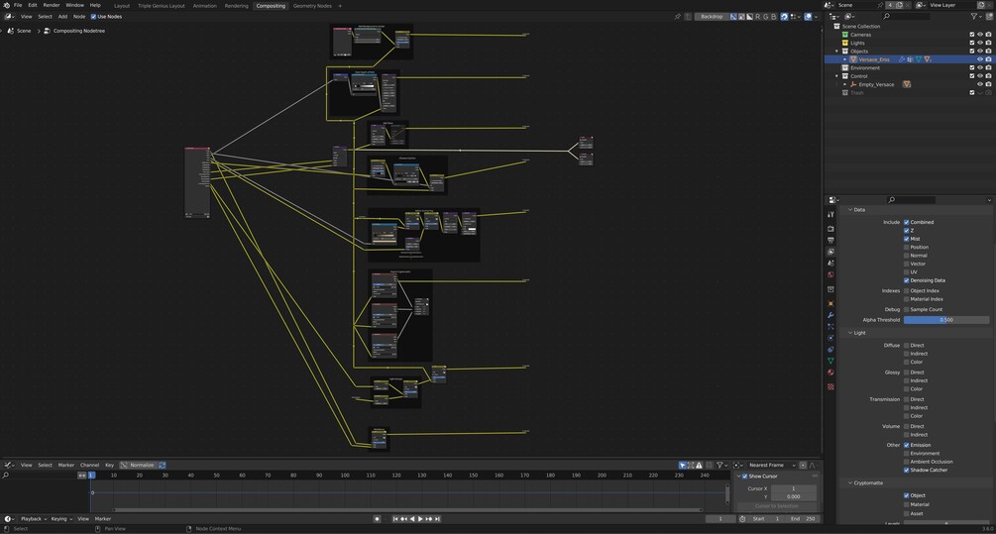Open the Object Data properties tab
Viewport: 996px width, 534px height.
830,361
